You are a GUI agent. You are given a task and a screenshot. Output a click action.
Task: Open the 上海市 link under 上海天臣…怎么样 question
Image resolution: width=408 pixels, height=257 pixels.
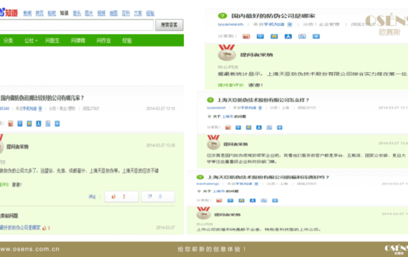point(228,116)
